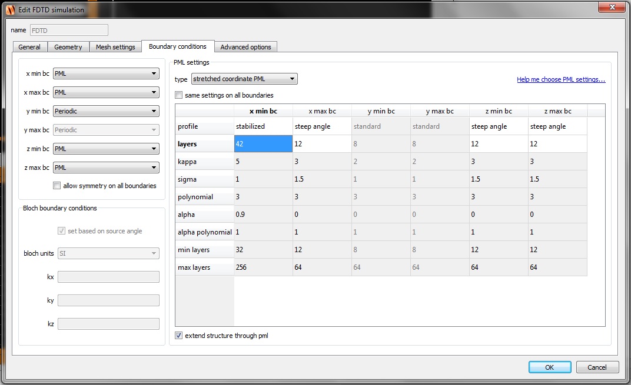Click the max layers cell with value 256
The width and height of the screenshot is (631, 385).
click(263, 267)
